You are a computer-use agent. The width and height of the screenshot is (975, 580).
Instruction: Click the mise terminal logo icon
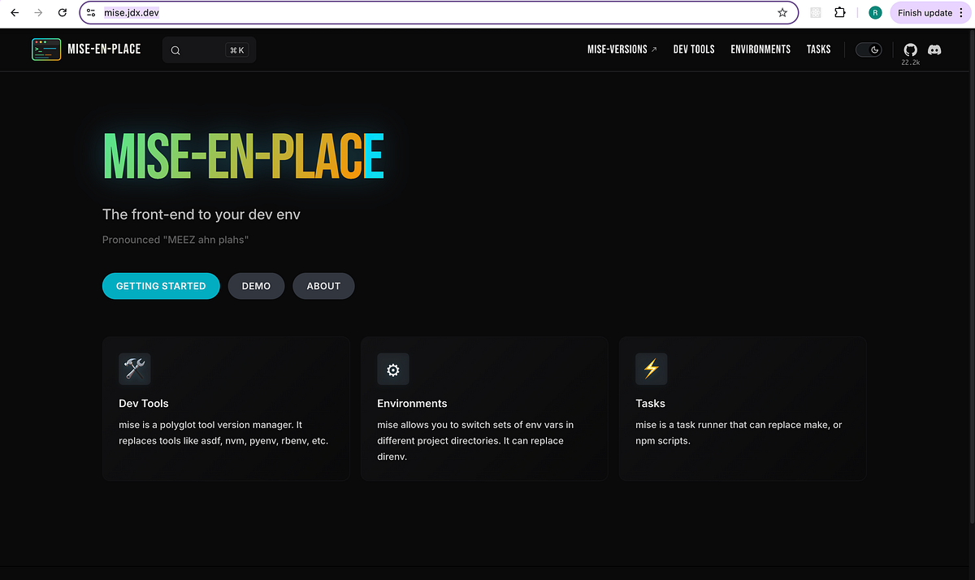(46, 50)
